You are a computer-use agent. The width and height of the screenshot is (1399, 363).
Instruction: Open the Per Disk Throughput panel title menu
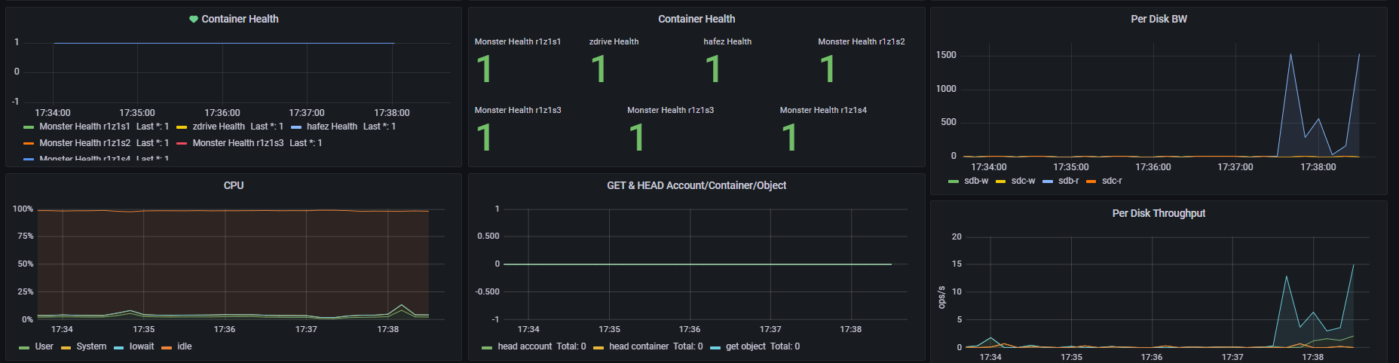[1159, 213]
